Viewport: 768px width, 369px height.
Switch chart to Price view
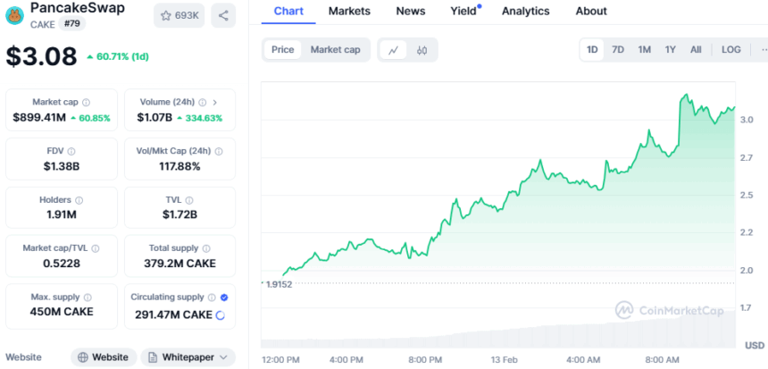click(x=282, y=49)
